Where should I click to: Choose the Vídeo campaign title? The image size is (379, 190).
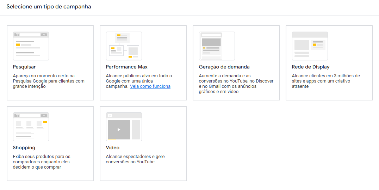pos(113,148)
